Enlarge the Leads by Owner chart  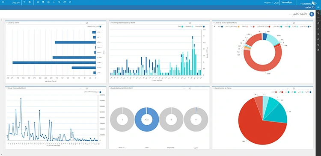86,23
